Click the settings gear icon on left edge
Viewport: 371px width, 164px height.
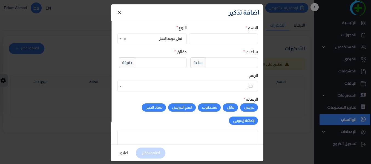coord(3,80)
